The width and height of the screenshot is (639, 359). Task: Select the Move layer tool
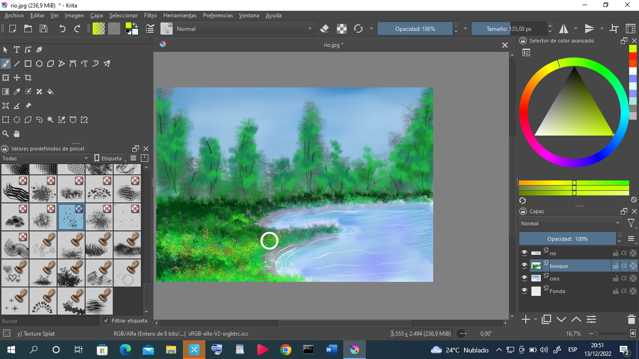[x=17, y=78]
